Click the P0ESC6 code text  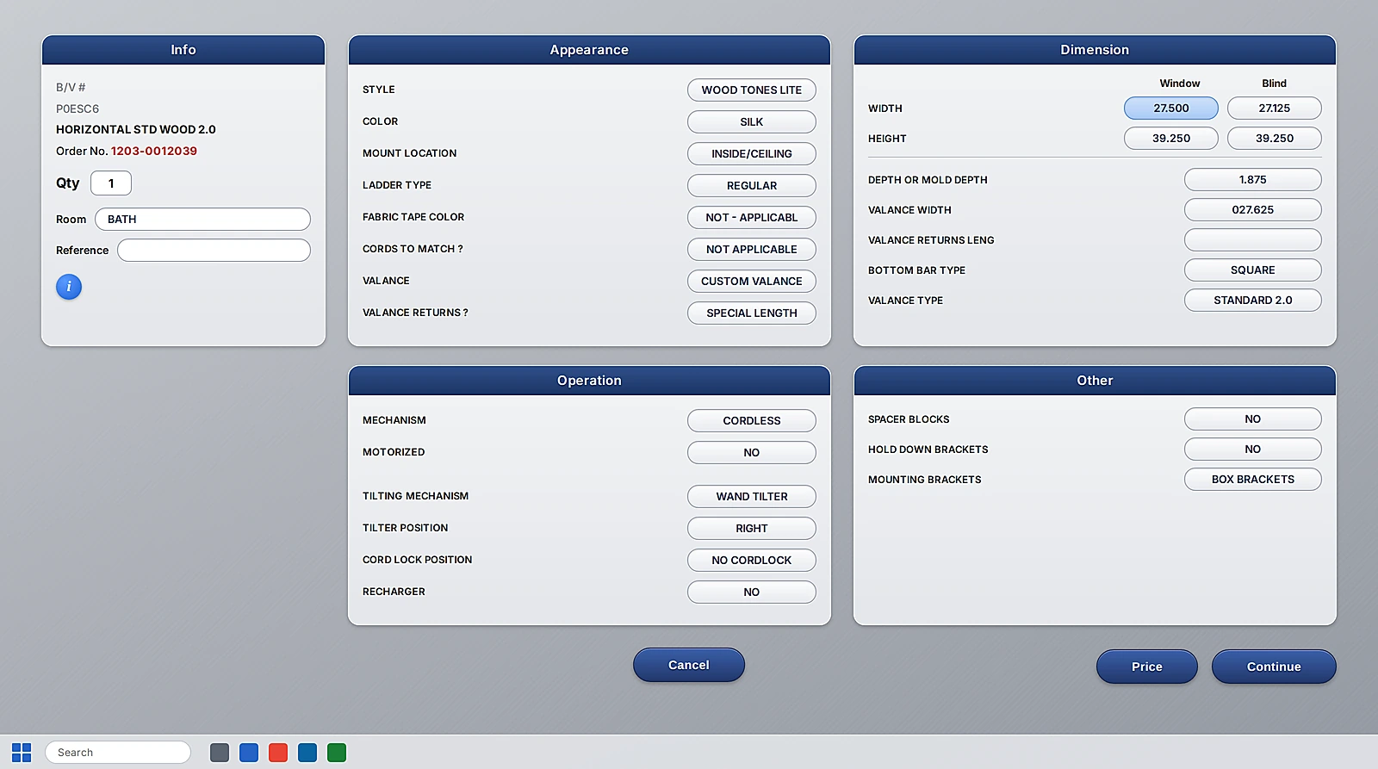coord(78,109)
